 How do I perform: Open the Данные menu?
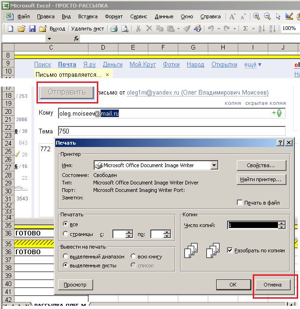(x=164, y=16)
